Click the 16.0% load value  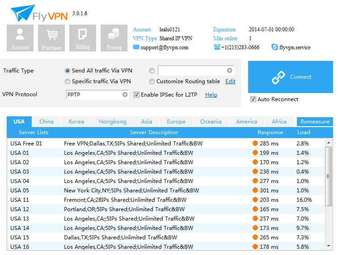click(304, 200)
